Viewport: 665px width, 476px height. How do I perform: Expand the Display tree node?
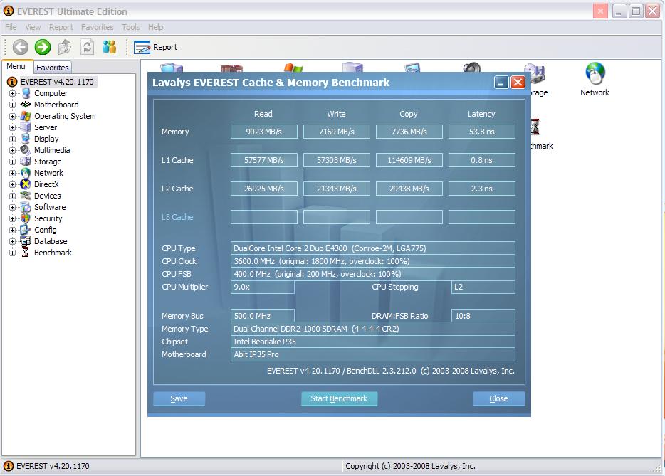12,139
